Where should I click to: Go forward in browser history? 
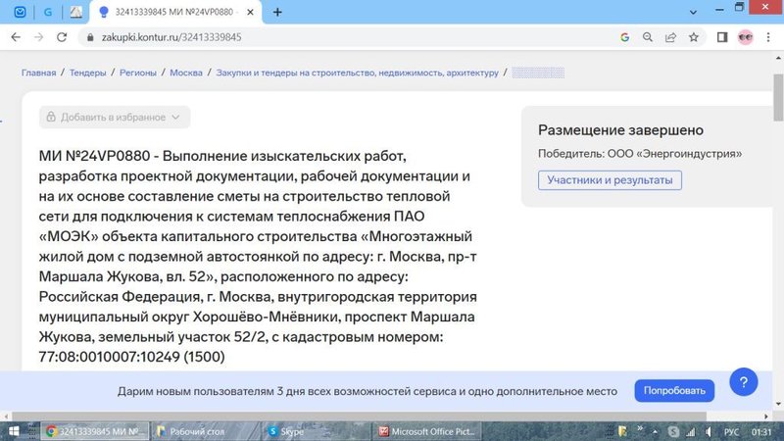pyautogui.click(x=38, y=37)
